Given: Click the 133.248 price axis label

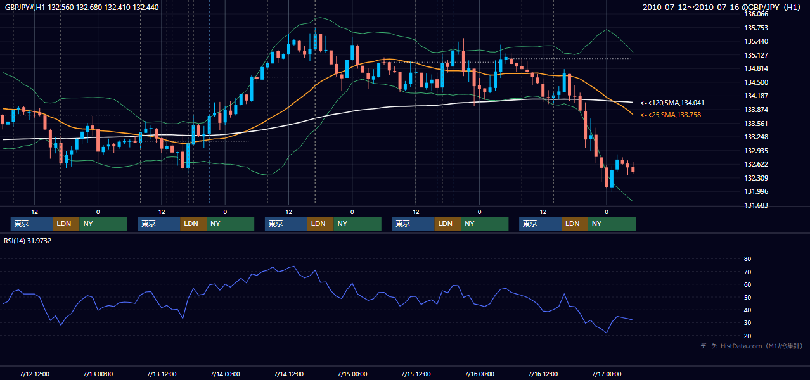Looking at the screenshot, I should 755,137.
